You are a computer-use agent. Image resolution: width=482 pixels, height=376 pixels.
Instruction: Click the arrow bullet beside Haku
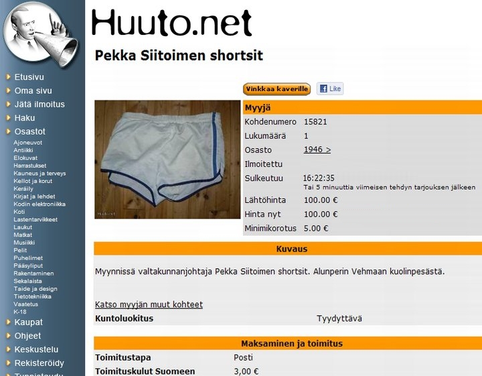[x=8, y=117]
